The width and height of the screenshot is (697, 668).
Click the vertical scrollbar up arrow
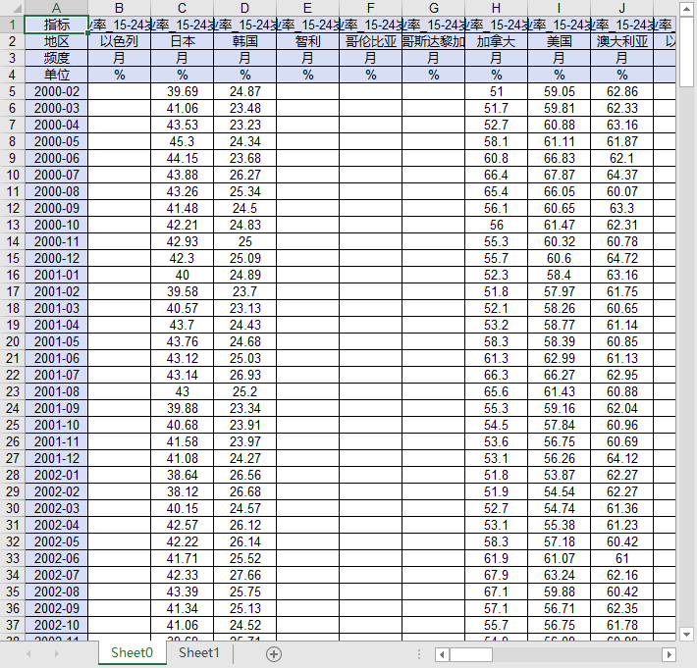pos(687,8)
